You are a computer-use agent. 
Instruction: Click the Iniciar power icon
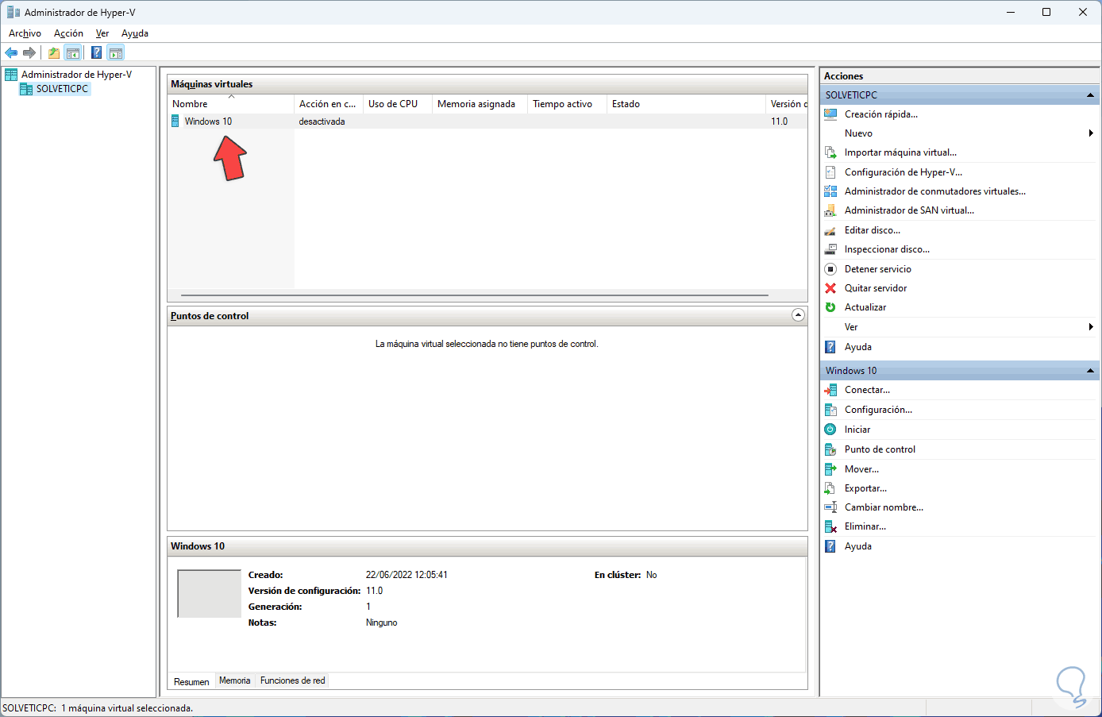pos(830,430)
